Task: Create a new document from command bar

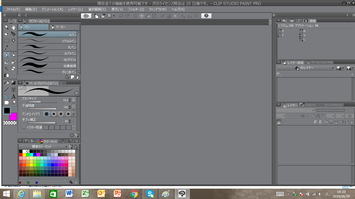Action: pyautogui.click(x=96, y=16)
